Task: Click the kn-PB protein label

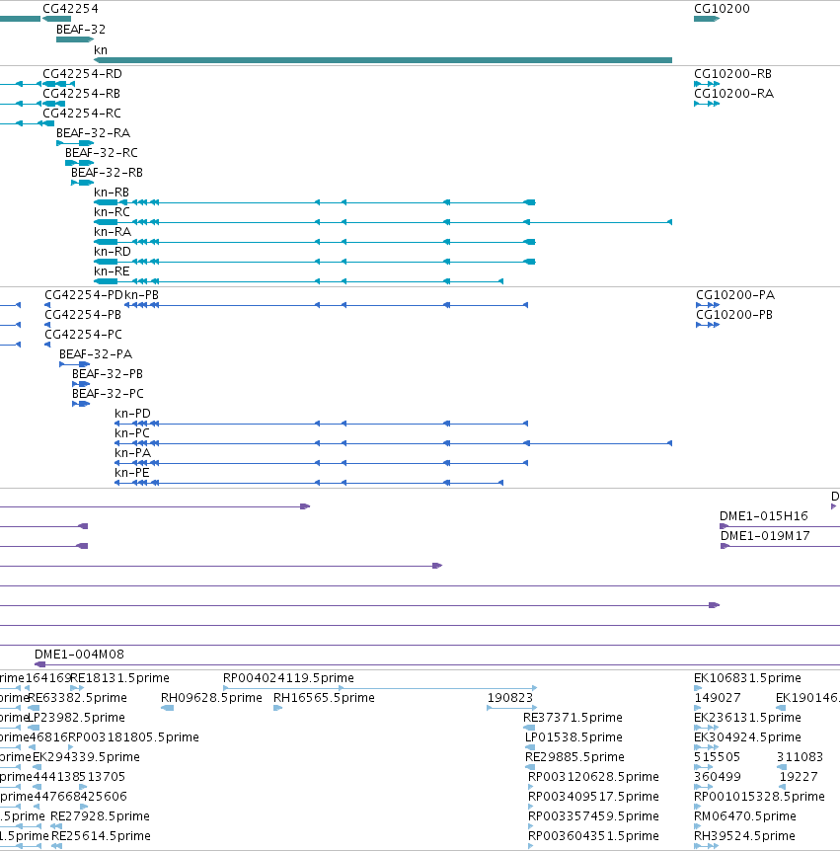Action: coord(141,295)
